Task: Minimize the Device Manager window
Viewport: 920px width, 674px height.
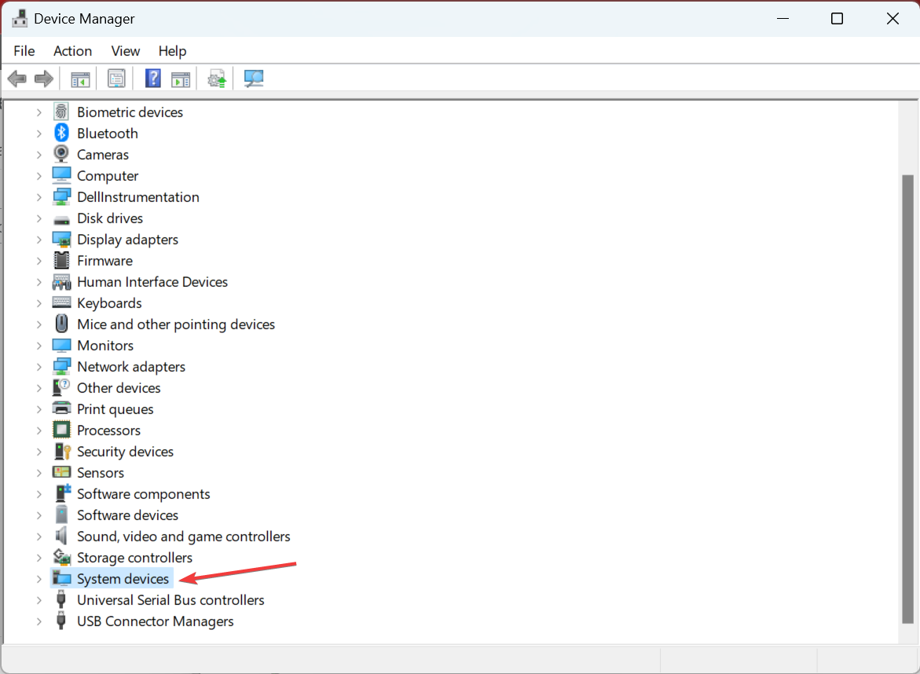Action: pos(783,19)
